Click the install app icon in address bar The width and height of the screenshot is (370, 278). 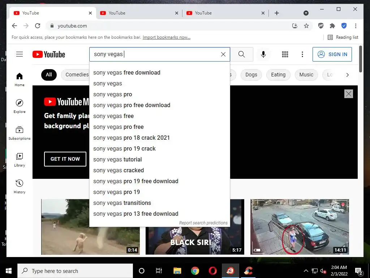[x=295, y=26]
